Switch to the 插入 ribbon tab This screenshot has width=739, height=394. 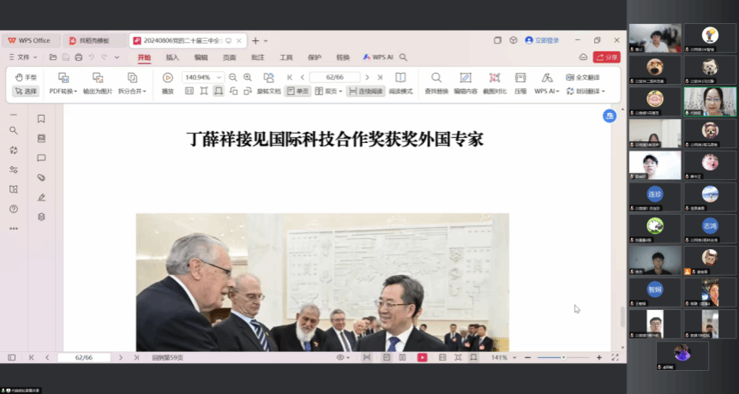[x=172, y=57]
